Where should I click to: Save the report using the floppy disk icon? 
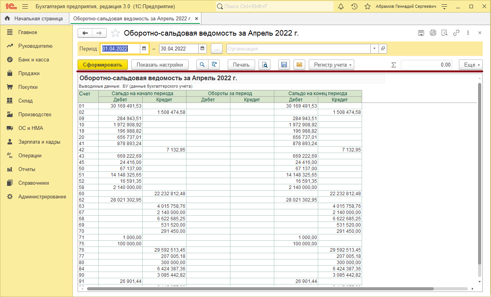point(284,65)
